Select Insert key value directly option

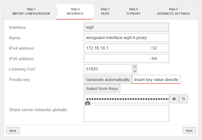(x=156, y=80)
